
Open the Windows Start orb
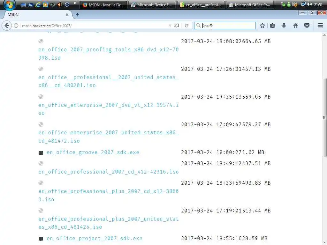9,5
